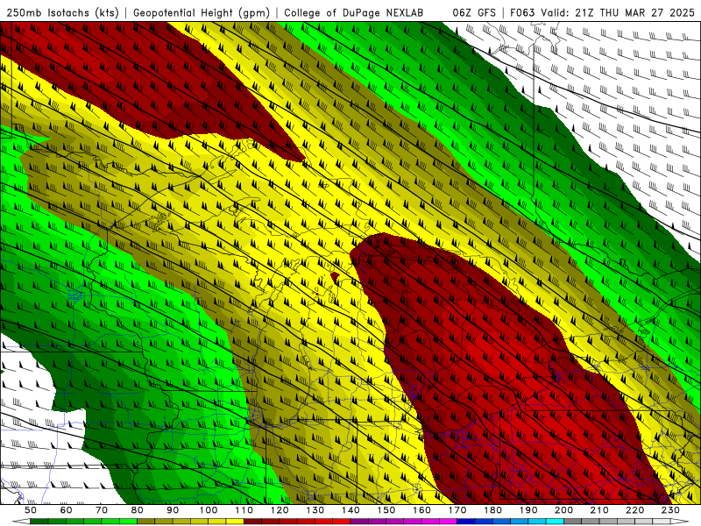Click the 'Geopotential Height (gpm)' title text
Screen dimensions: 701x526
pos(202,13)
